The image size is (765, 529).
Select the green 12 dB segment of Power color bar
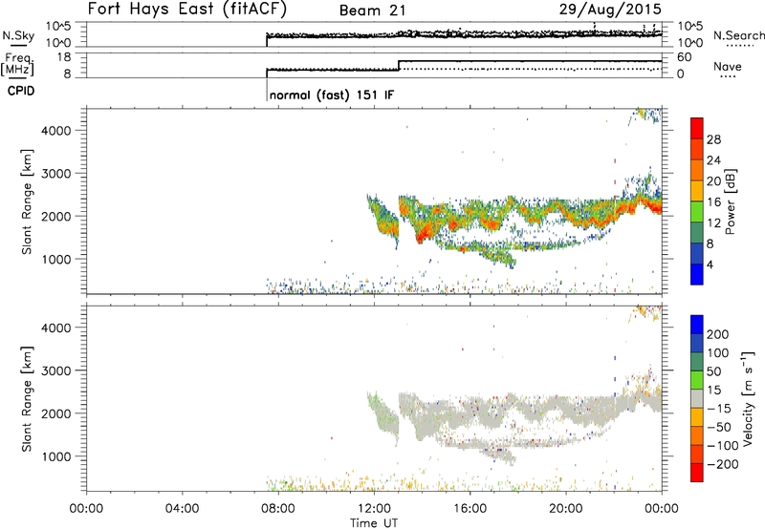point(697,211)
